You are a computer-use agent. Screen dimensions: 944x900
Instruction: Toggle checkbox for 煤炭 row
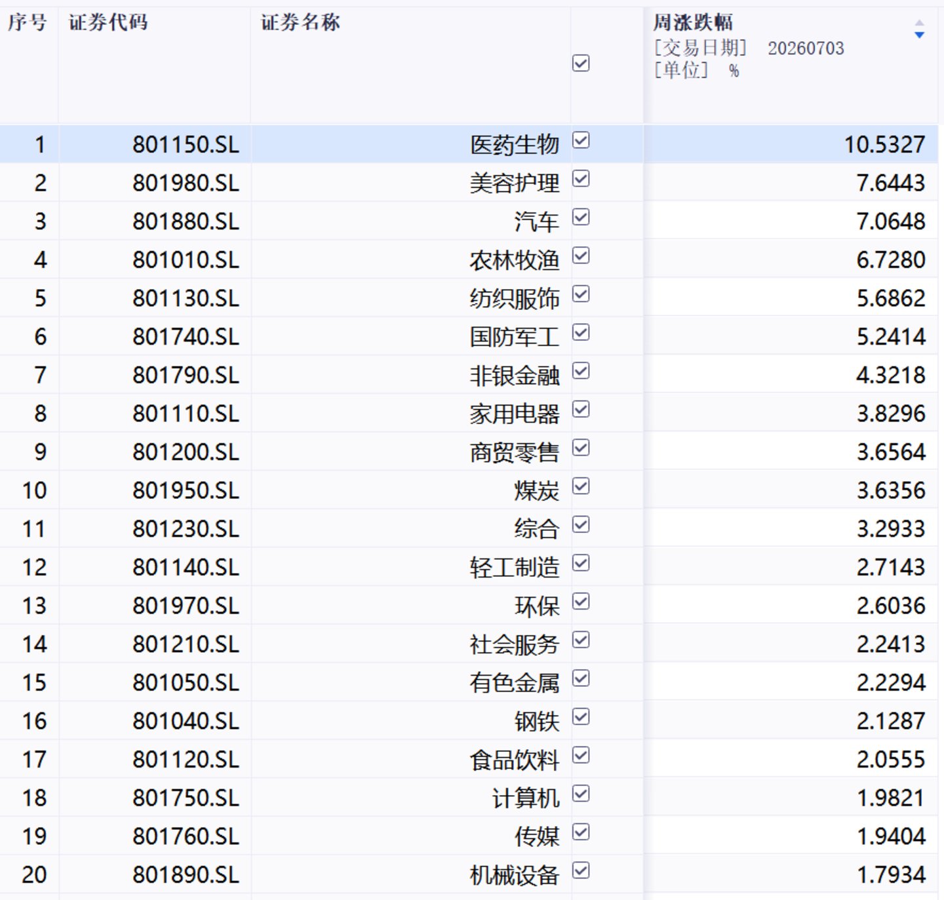coord(581,486)
